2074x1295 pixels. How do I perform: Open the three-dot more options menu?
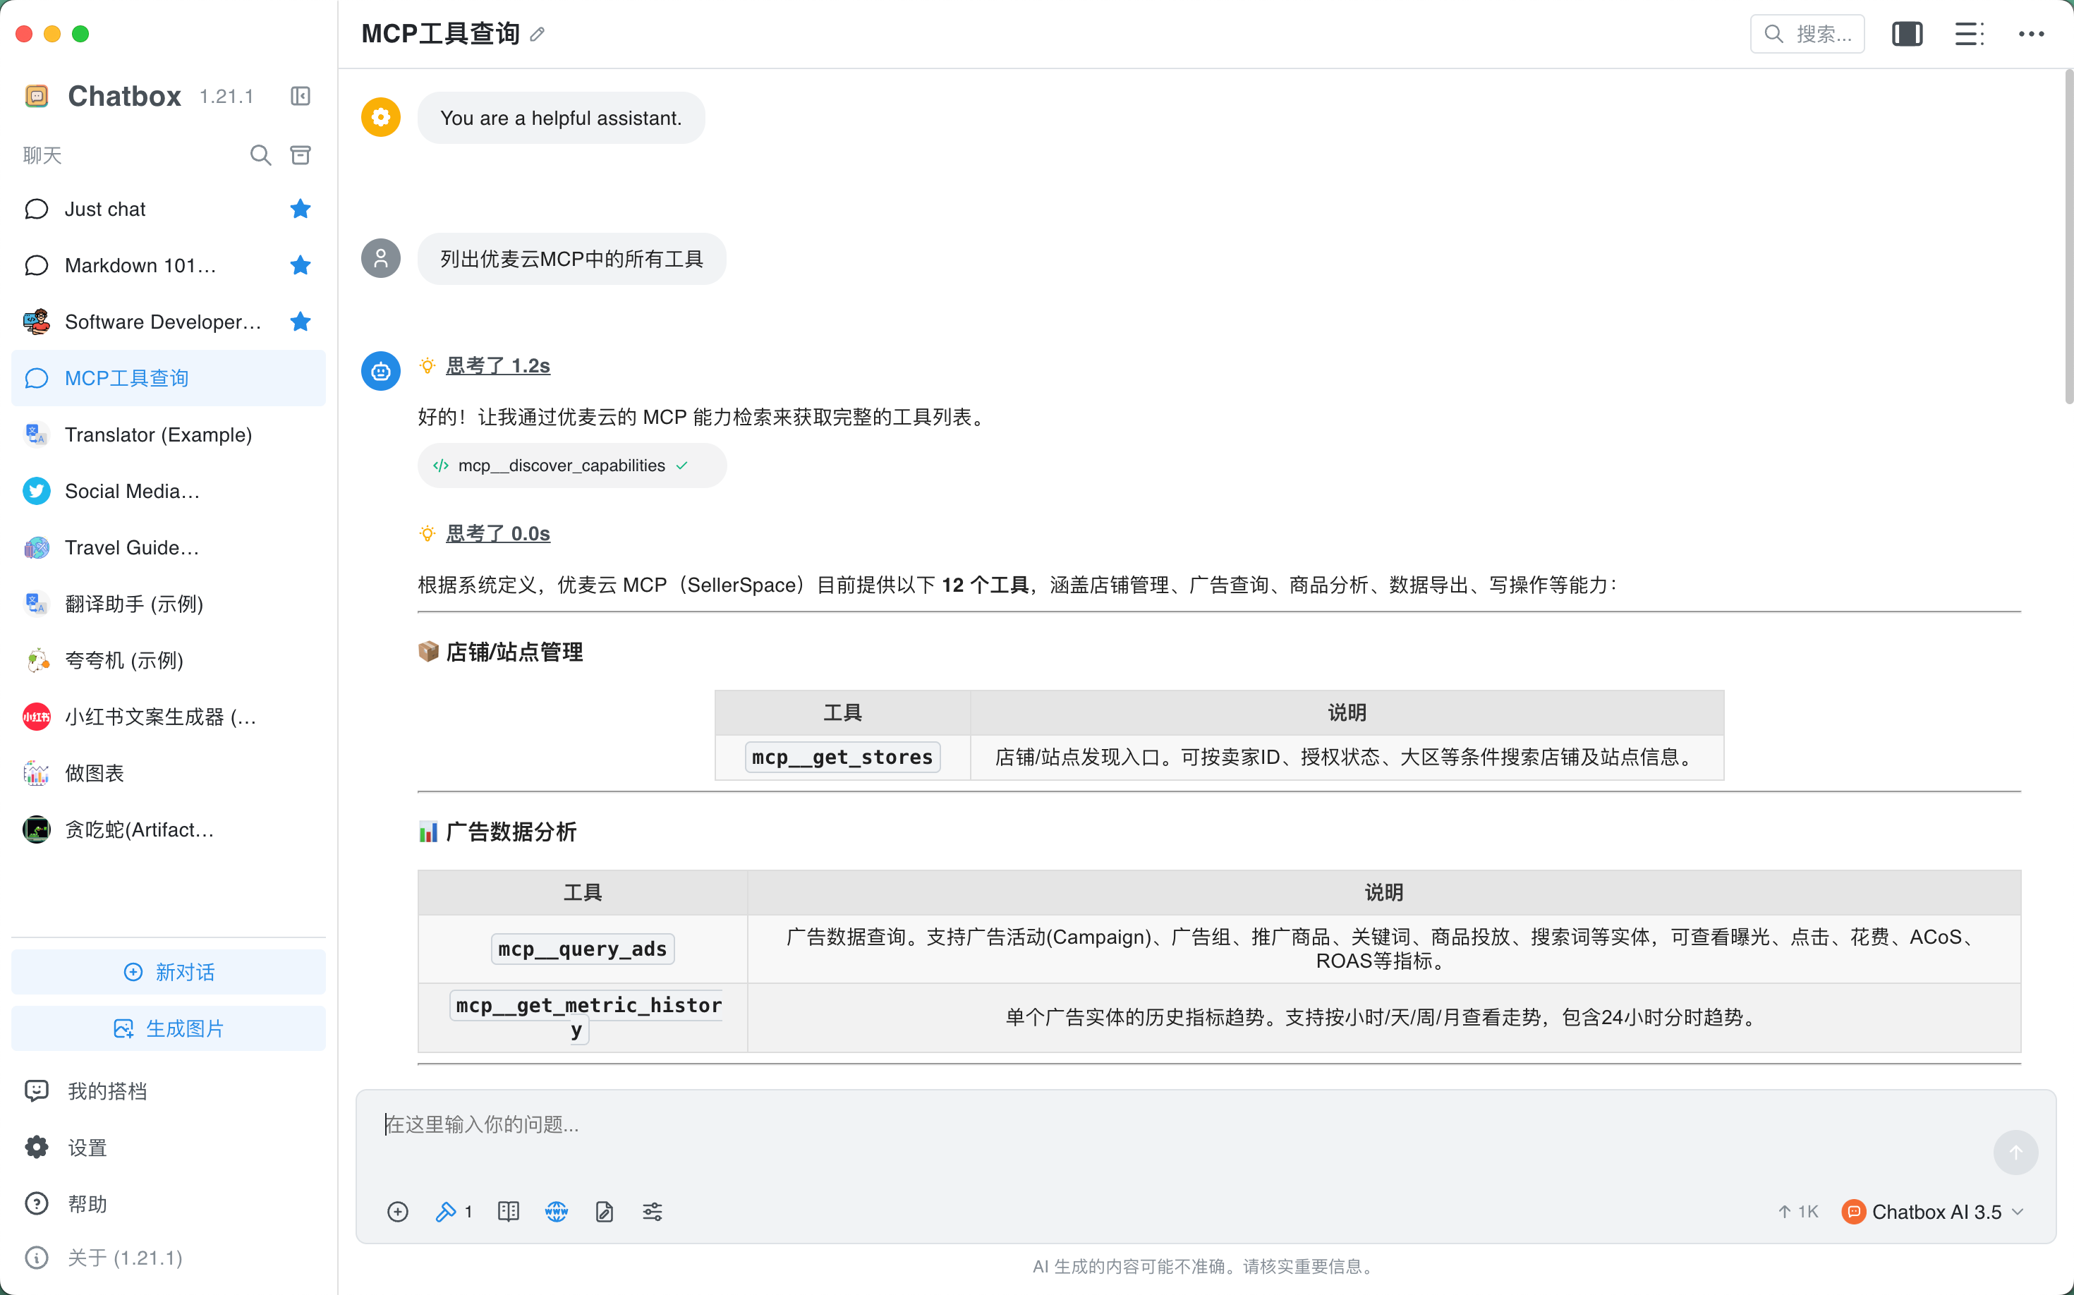tap(2031, 35)
